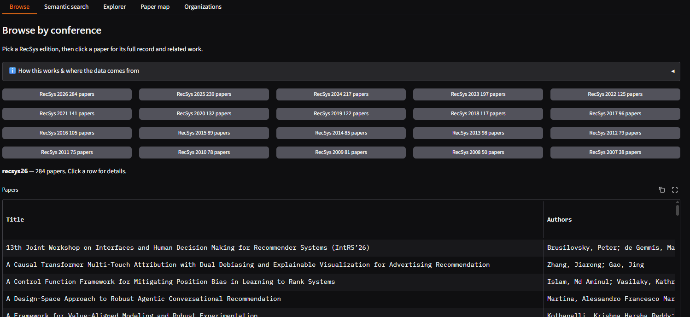Image resolution: width=690 pixels, height=317 pixels.
Task: Click the Title column header
Action: (x=273, y=220)
